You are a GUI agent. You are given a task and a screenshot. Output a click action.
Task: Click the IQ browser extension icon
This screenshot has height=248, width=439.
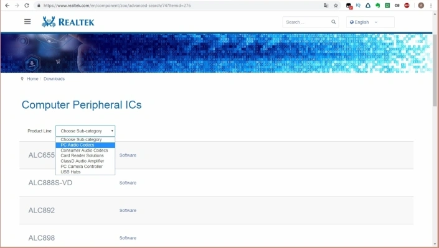click(x=358, y=6)
